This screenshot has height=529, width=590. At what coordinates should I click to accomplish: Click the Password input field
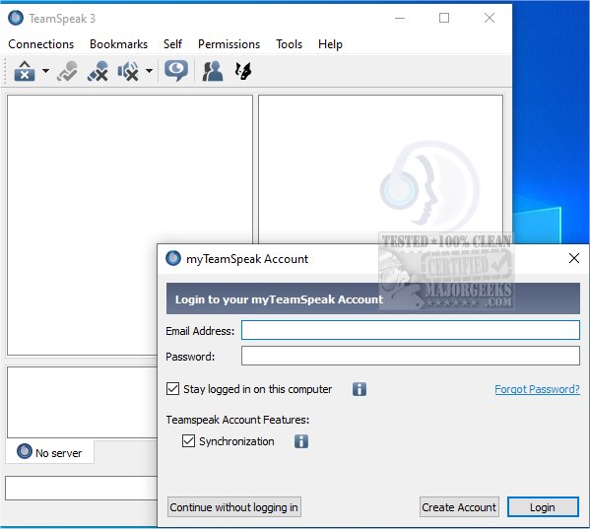410,356
